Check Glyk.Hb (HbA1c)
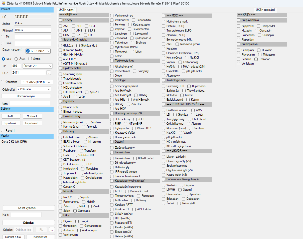Viewport: 303px width, 239px height. (x=60, y=55)
